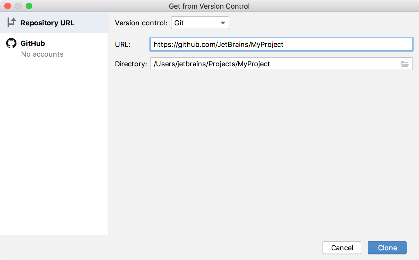This screenshot has width=419, height=260.
Task: Click the dropdown arrow next to Git
Action: [x=223, y=23]
